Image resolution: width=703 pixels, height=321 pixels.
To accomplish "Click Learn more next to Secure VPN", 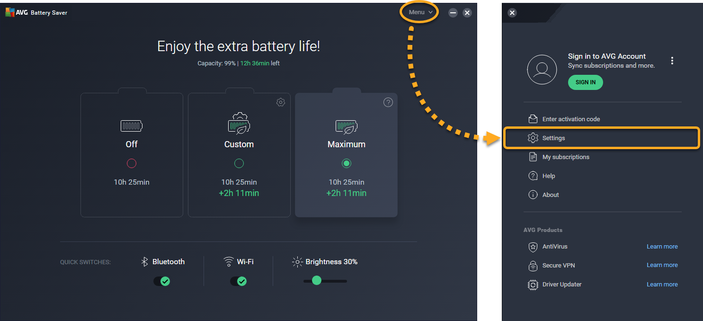I will tap(662, 265).
